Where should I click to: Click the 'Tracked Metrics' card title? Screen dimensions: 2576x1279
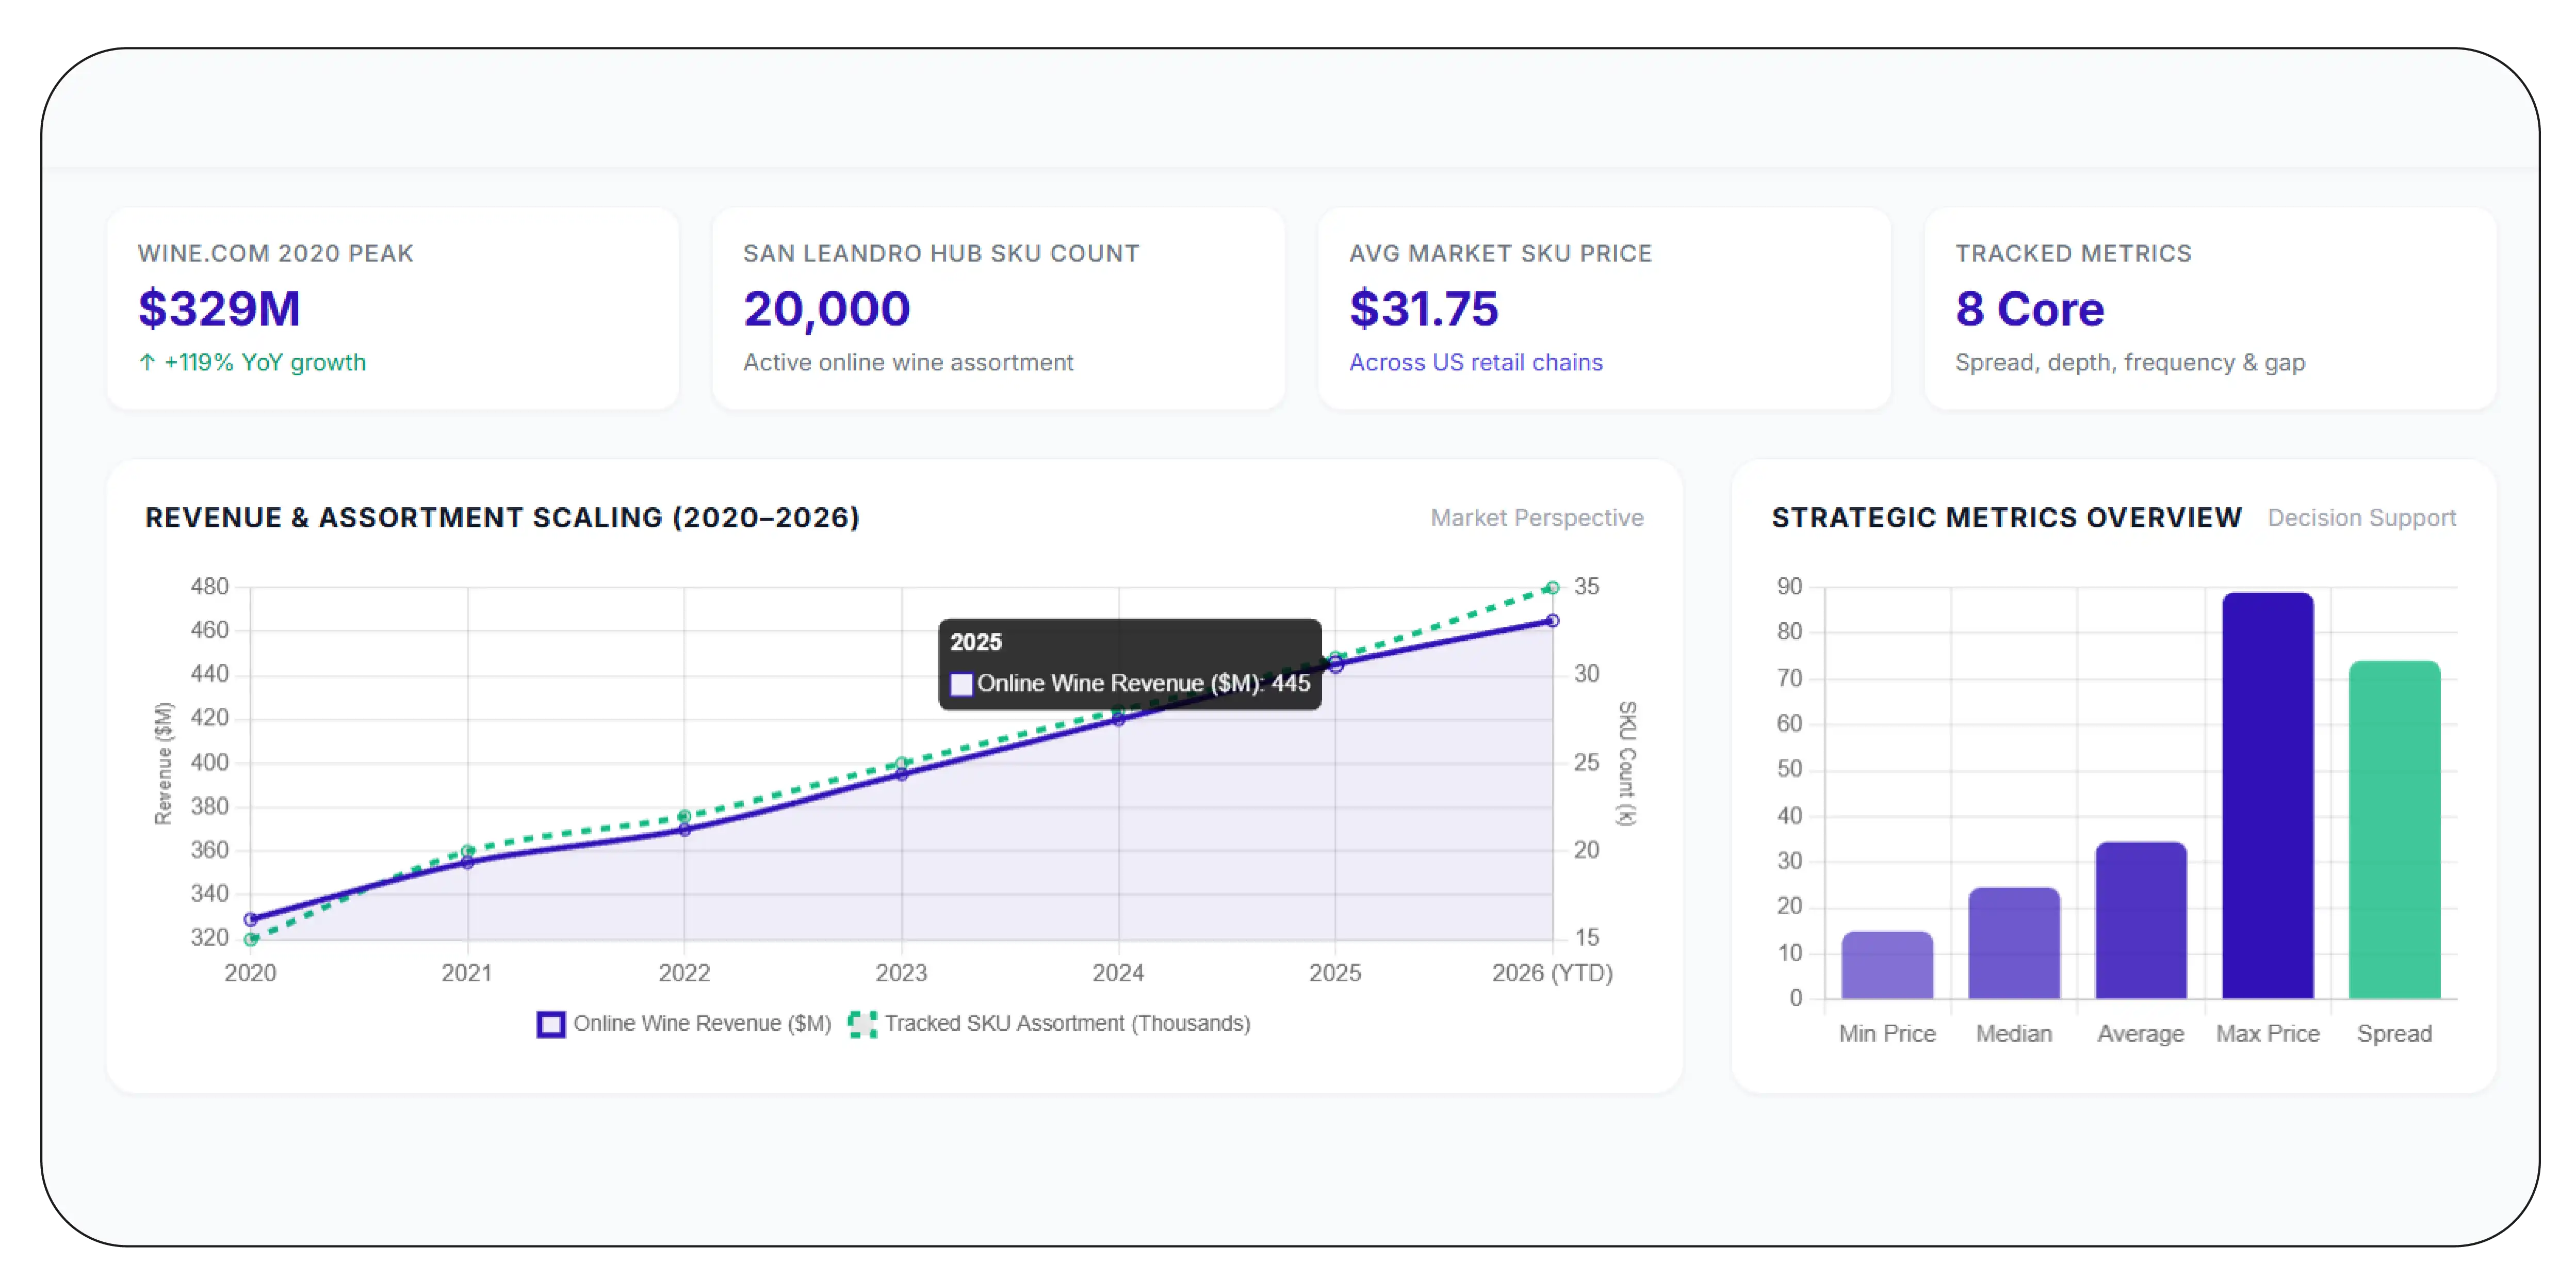tap(2073, 253)
